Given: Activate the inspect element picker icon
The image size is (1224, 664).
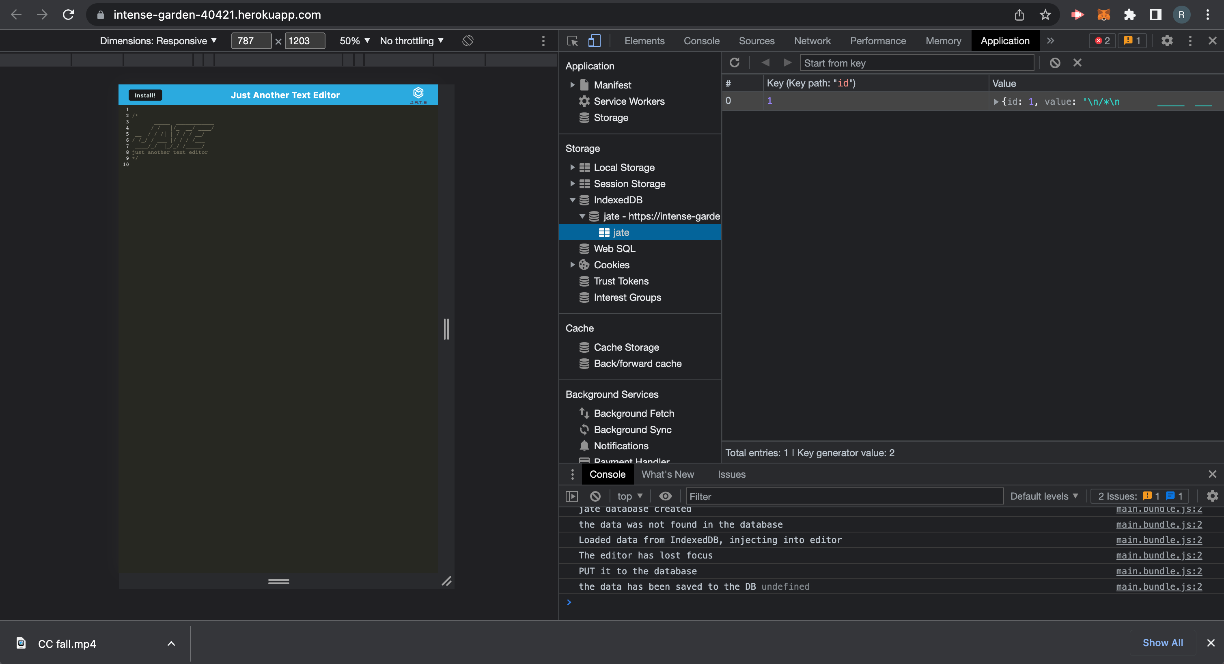Looking at the screenshot, I should click(x=573, y=41).
